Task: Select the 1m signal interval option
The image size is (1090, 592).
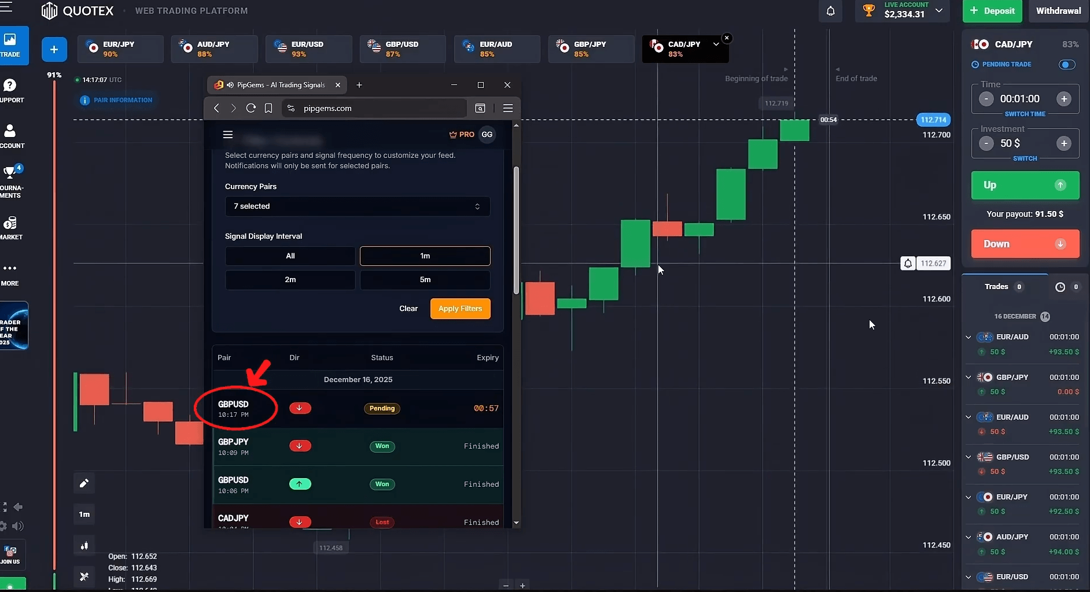Action: pyautogui.click(x=425, y=256)
